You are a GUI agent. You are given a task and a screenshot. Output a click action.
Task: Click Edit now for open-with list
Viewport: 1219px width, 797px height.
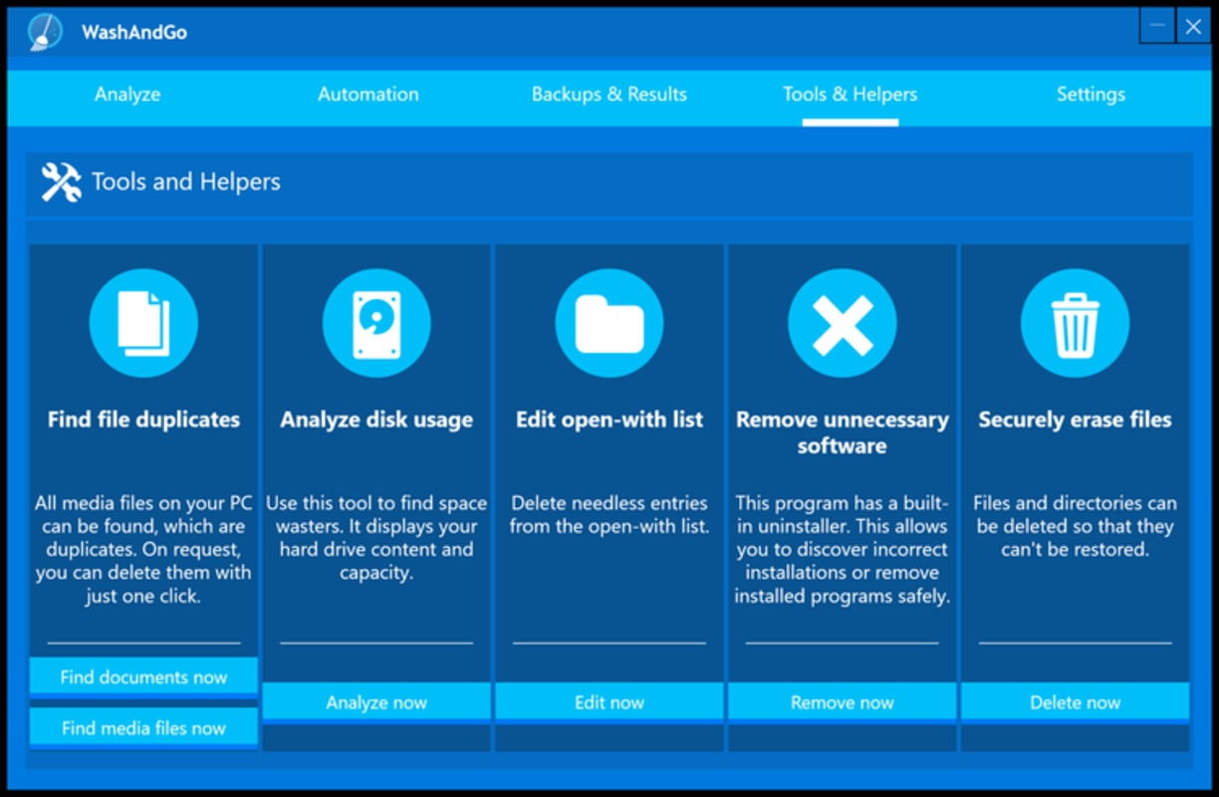click(x=609, y=702)
